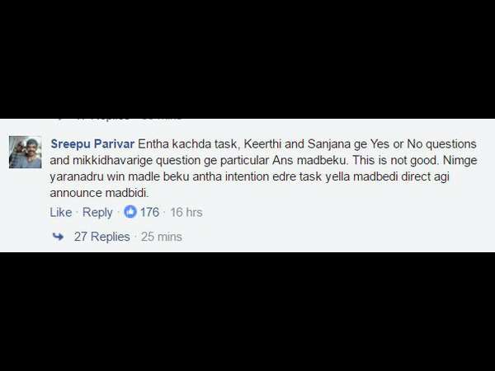View the 176 reactions count
The image size is (495, 371).
[149, 212]
